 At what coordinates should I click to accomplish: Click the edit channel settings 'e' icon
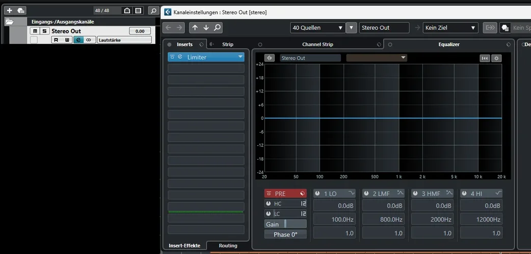pyautogui.click(x=78, y=40)
